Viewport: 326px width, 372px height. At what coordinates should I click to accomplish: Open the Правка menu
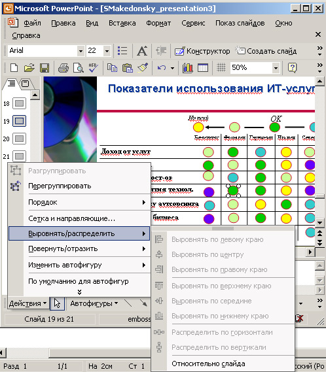point(63,24)
